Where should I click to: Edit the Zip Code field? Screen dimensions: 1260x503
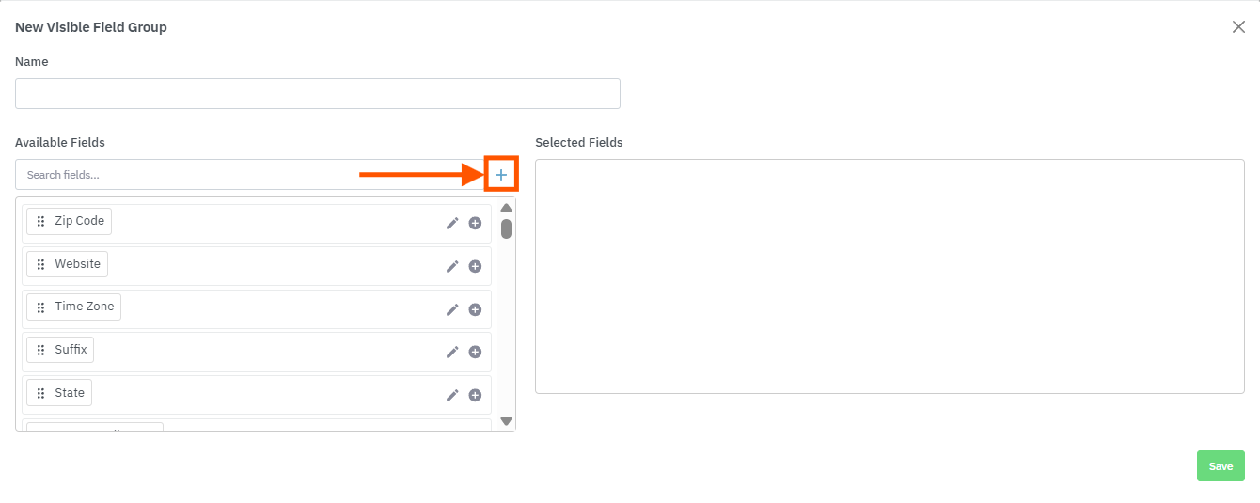452,224
